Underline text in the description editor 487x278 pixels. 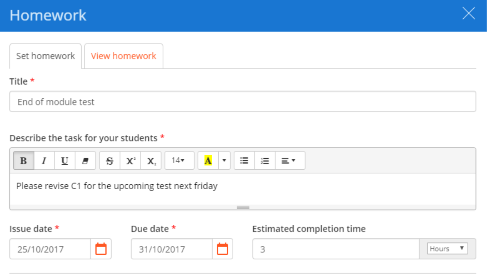click(x=64, y=161)
